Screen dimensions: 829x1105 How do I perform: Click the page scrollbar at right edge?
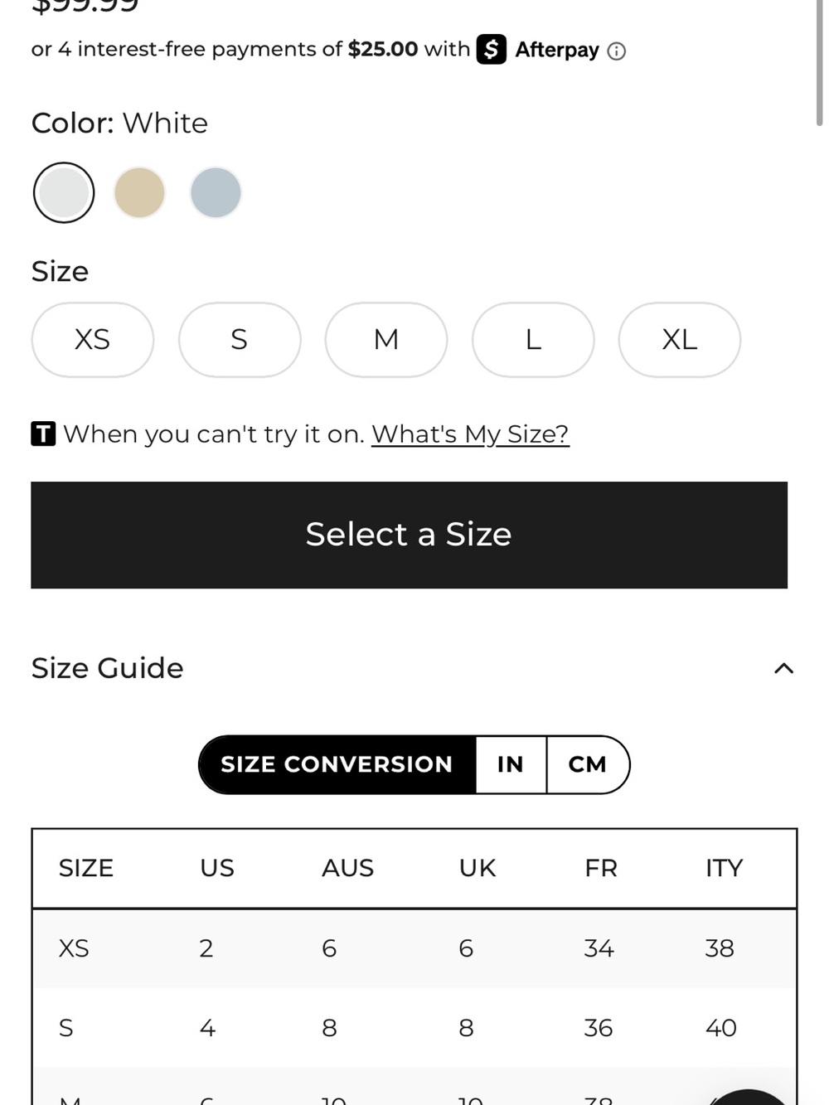tap(820, 62)
